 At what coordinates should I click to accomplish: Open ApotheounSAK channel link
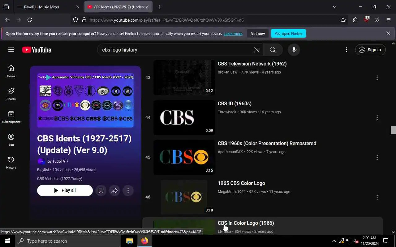(x=230, y=152)
